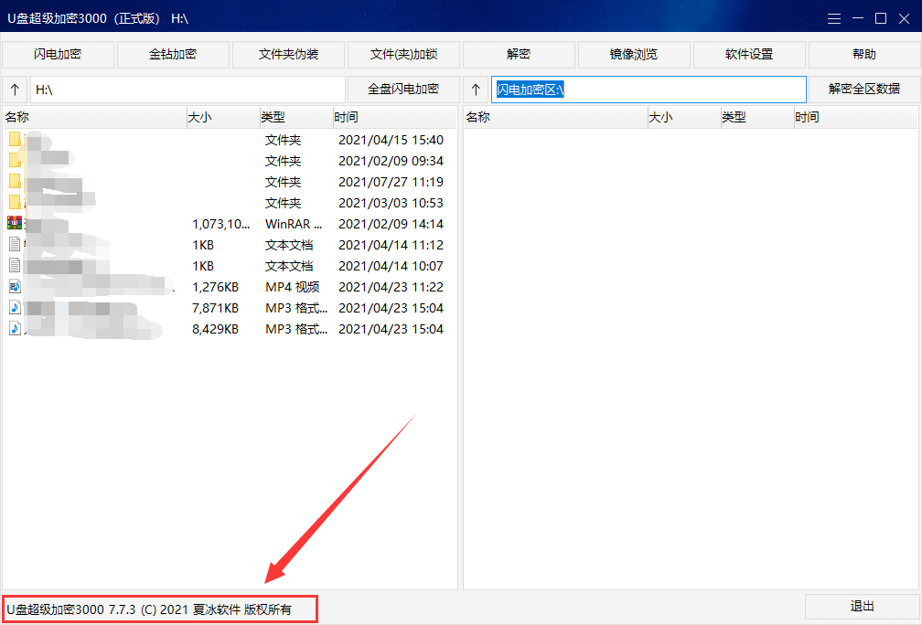
Task: Click the 退出 exit button
Action: pos(862,606)
